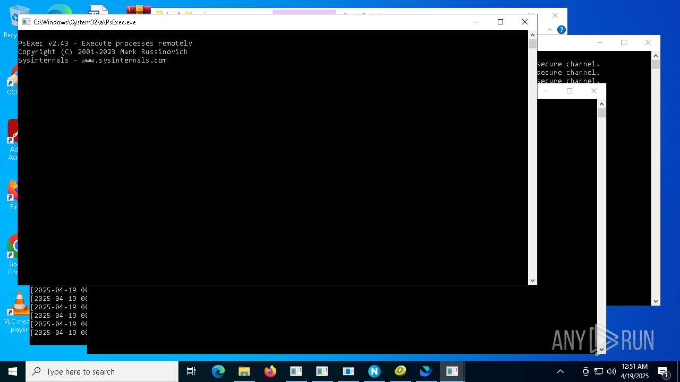Launch Firefox from the taskbar
680x382 pixels.
(270, 371)
